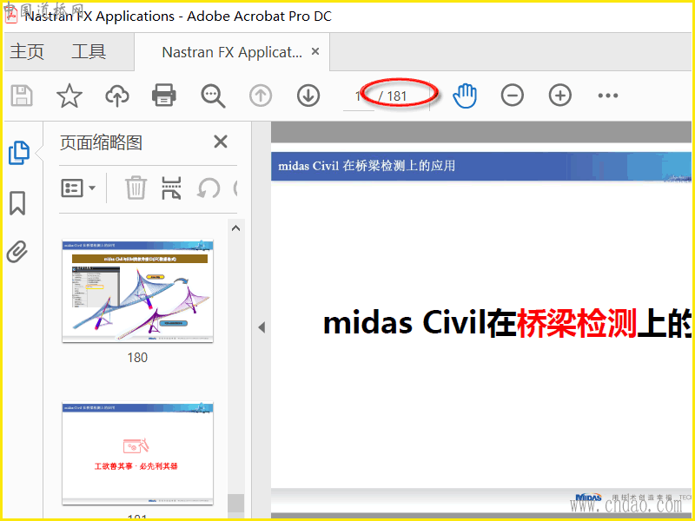The image size is (695, 521).
Task: Open the find text magnifier tool
Action: coord(213,96)
